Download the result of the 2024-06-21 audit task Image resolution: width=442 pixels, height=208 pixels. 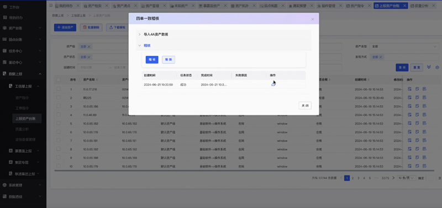point(273,84)
